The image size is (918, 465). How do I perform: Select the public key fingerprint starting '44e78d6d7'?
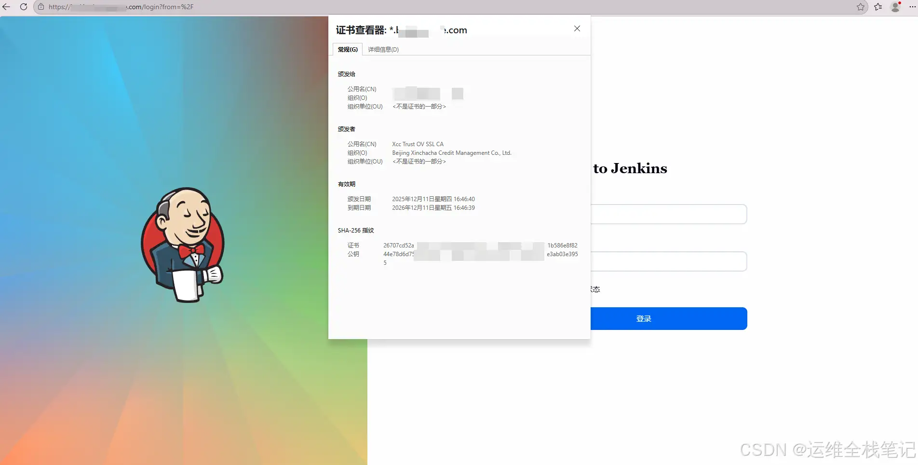point(480,254)
